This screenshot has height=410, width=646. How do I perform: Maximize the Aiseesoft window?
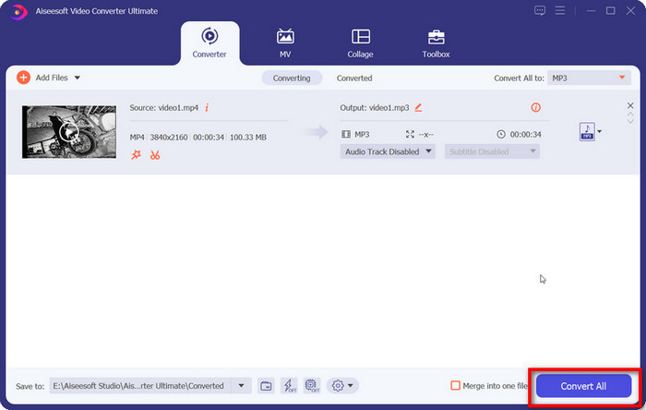point(611,11)
